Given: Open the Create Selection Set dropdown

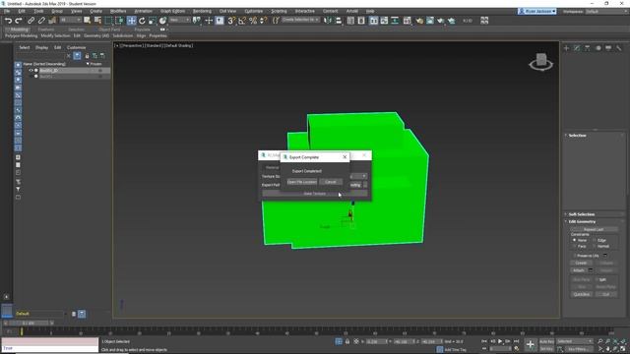Looking at the screenshot, I should [300, 20].
